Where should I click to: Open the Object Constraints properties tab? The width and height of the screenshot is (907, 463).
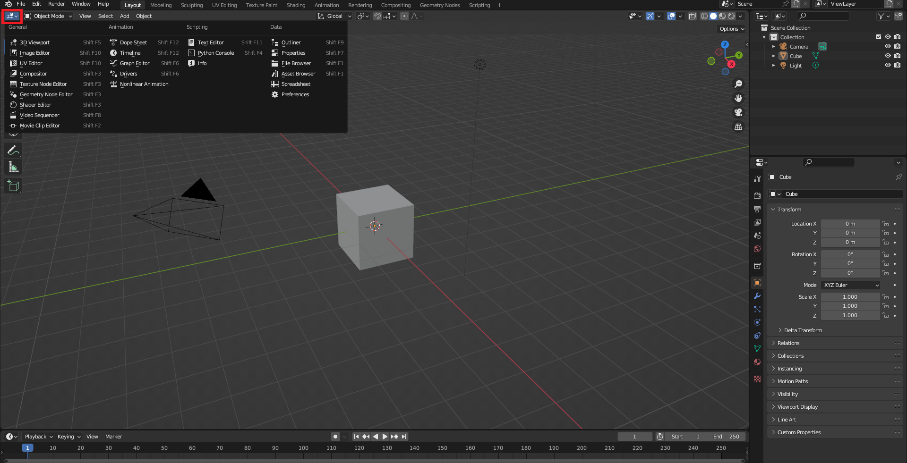pos(757,336)
